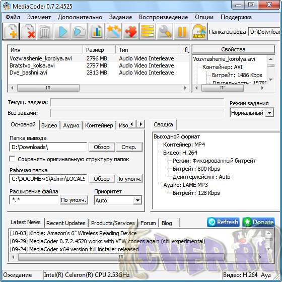This screenshot has width=282, height=282.
Task: Click the START transcoding icon
Action: coord(199,31)
